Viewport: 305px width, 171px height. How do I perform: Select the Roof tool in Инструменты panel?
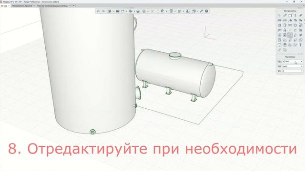coord(290,20)
